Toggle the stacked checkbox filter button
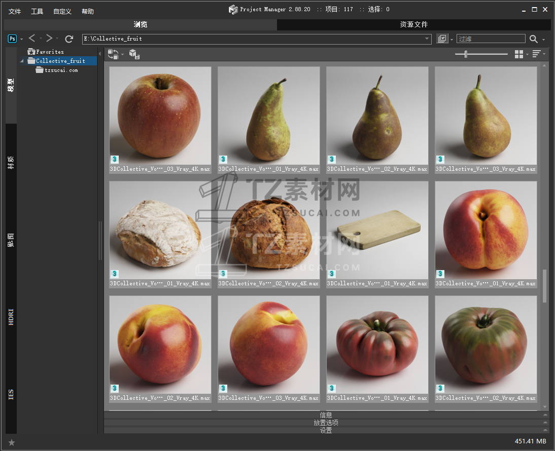The width and height of the screenshot is (555, 451). pyautogui.click(x=442, y=39)
